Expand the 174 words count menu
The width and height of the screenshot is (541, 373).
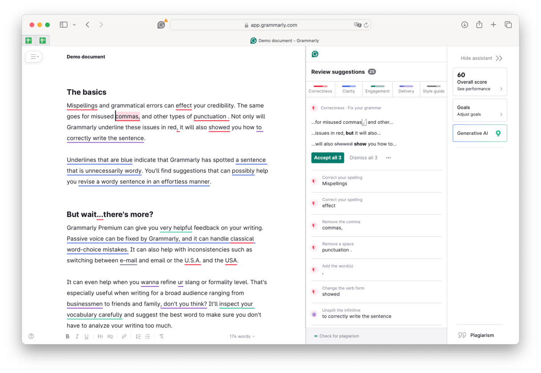point(242,337)
